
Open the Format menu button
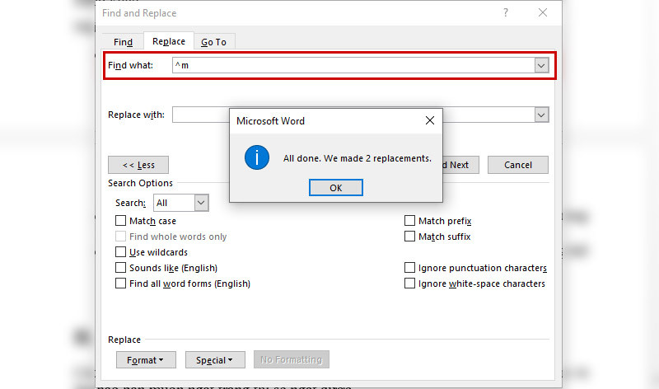146,360
